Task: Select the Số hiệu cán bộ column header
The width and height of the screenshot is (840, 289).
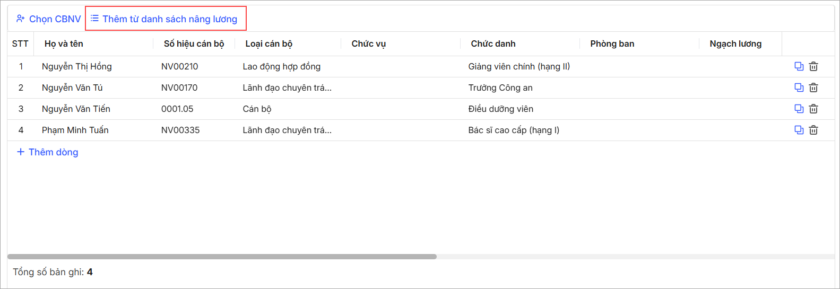Action: click(x=194, y=43)
